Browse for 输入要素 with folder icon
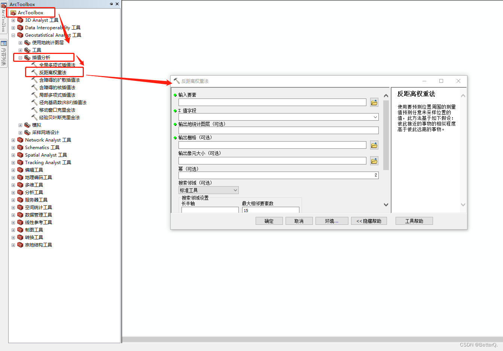503x351 pixels. pos(374,102)
